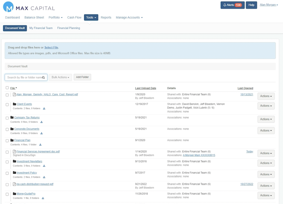Download Investment Newletters folder contents
283x204 pixels.
pos(44,166)
